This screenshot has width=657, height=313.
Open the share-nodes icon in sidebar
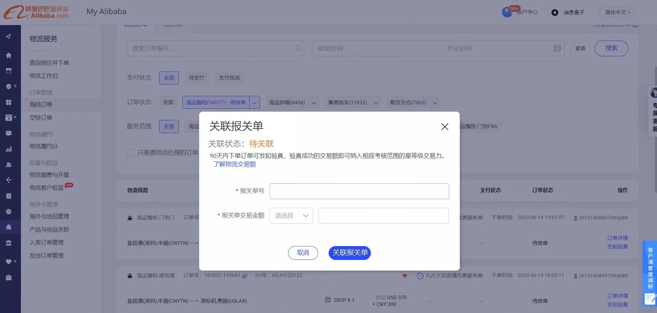click(x=9, y=180)
